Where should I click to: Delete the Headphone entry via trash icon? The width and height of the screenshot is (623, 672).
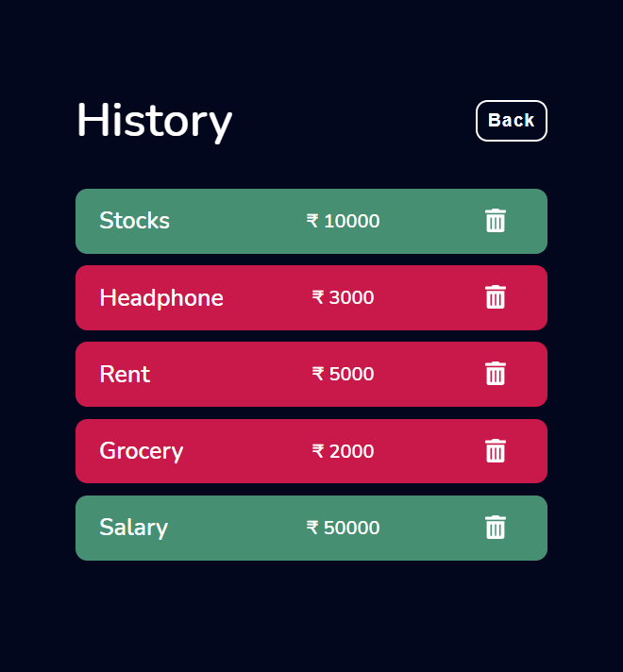(496, 297)
